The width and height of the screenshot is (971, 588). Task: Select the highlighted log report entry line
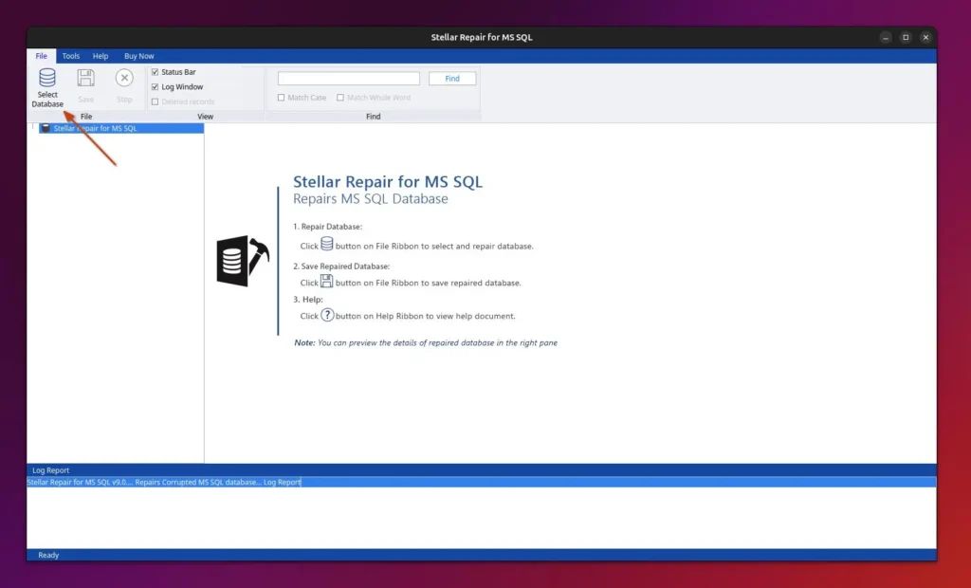(x=164, y=482)
